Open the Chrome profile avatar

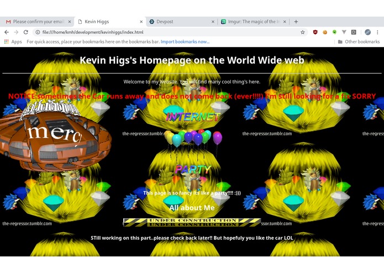point(367,32)
